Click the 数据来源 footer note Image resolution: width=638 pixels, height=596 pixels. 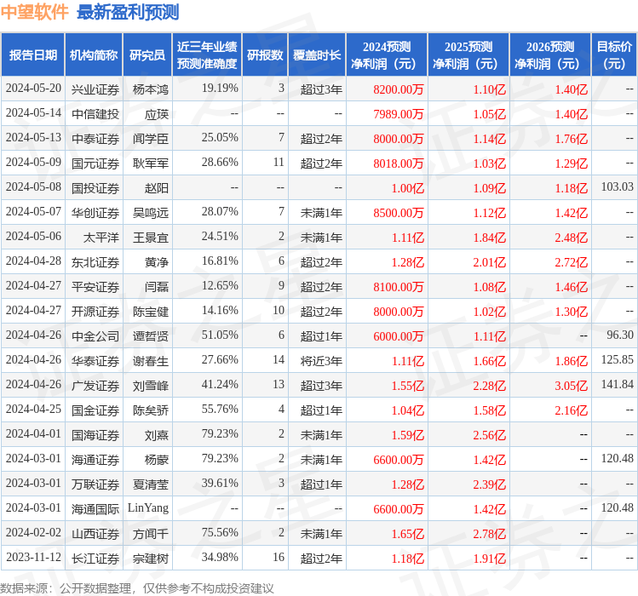click(137, 588)
